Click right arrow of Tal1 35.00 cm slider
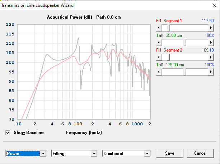The height and width of the screenshot is (164, 220). [x=211, y=42]
